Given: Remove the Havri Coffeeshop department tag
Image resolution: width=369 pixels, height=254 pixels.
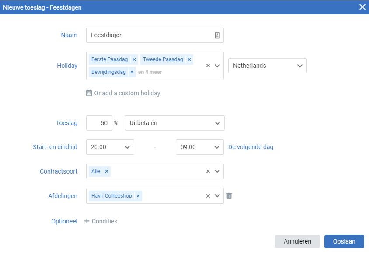Looking at the screenshot, I should (x=138, y=196).
